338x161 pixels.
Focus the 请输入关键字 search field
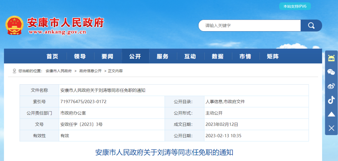[x=250, y=26]
